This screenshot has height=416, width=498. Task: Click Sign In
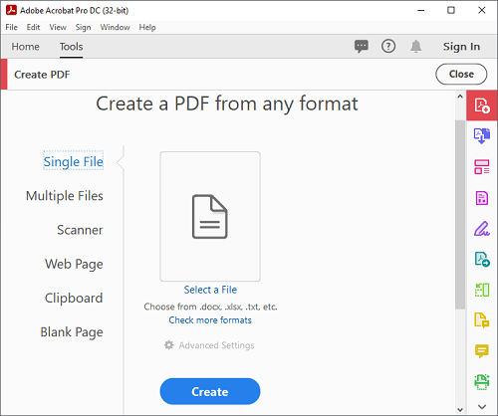[x=461, y=47]
